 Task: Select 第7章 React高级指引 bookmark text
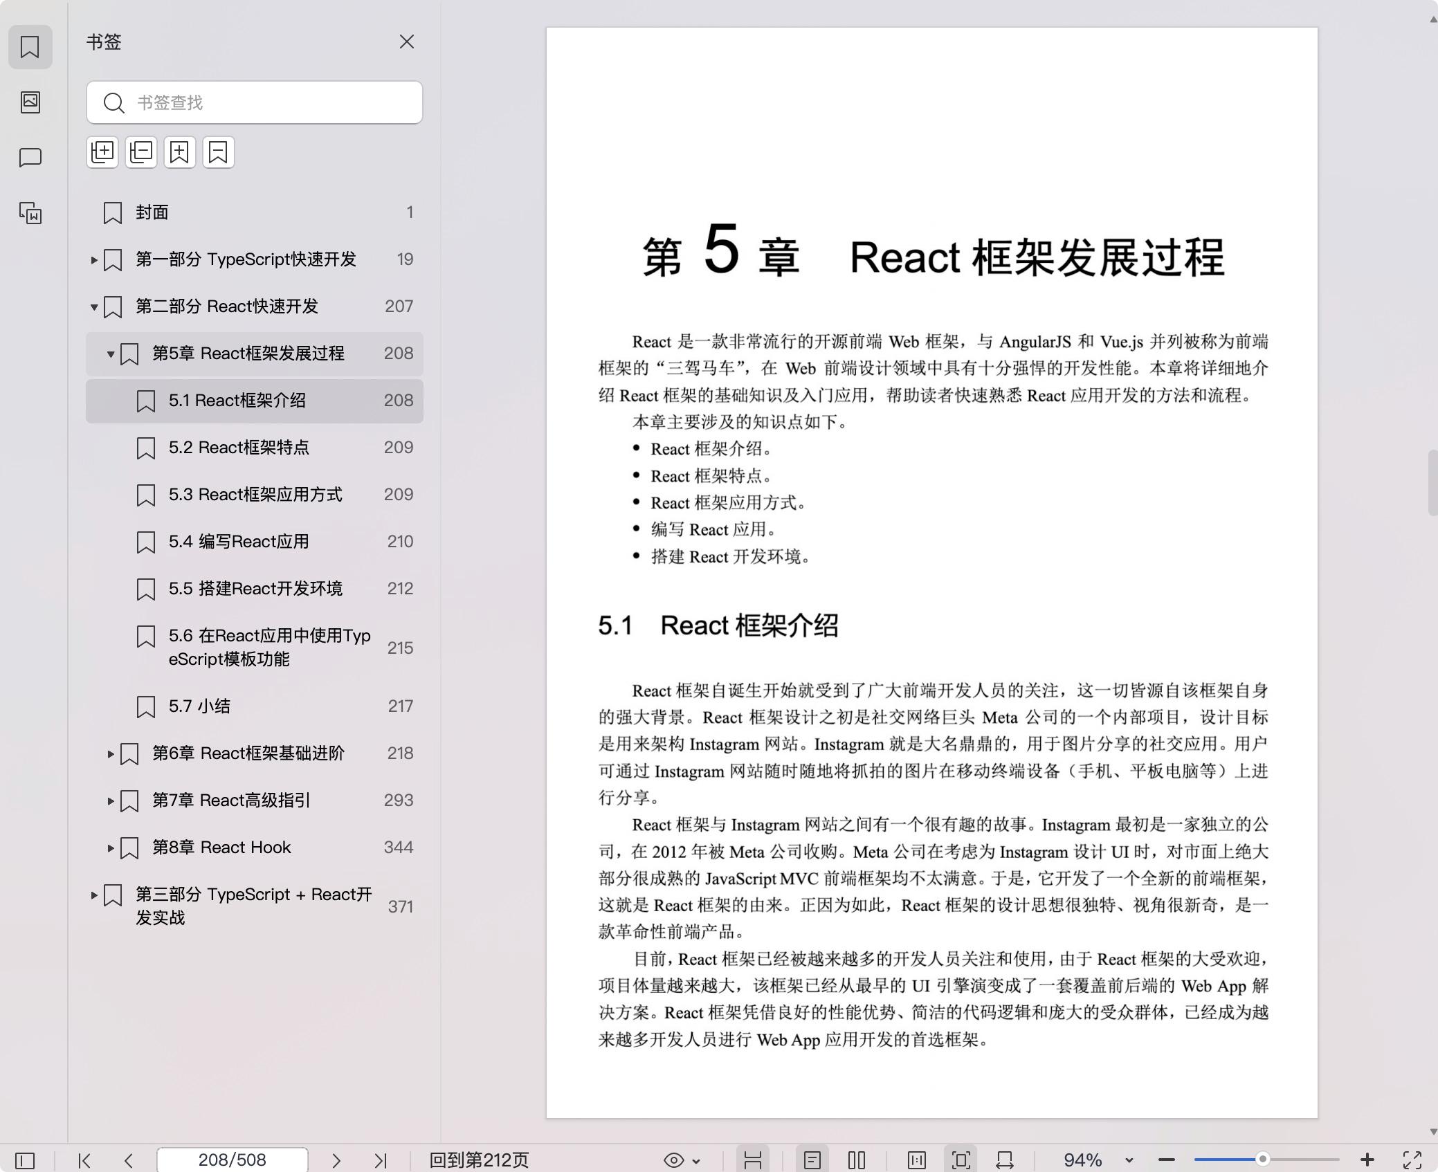point(231,800)
